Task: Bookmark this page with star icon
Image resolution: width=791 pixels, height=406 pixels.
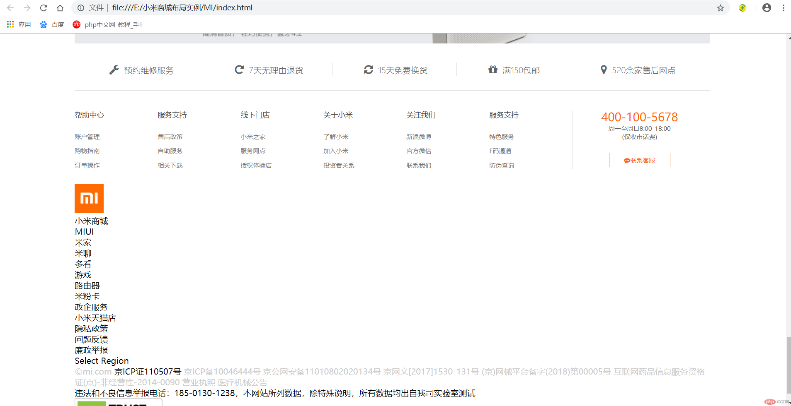Action: tap(721, 8)
